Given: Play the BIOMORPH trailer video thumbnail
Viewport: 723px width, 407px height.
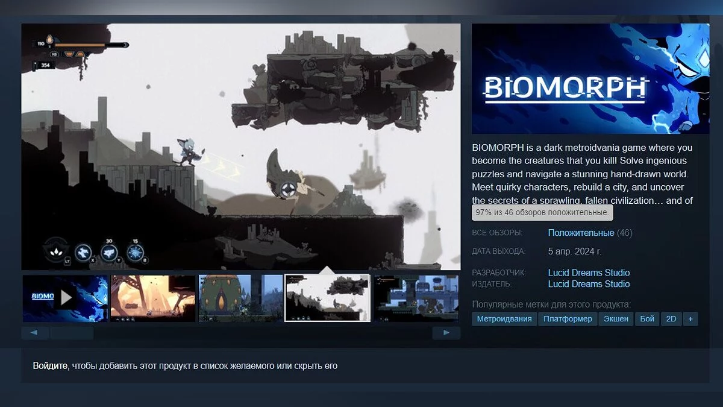Looking at the screenshot, I should point(65,298).
